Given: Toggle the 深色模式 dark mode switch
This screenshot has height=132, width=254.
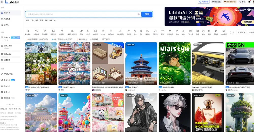Looking at the screenshot, I should (13, 98).
